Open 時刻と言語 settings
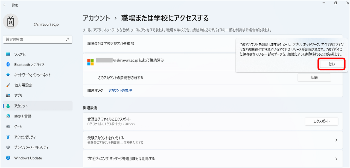The width and height of the screenshot is (350, 168). click(23, 116)
